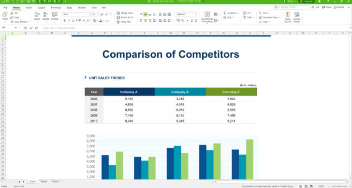Click the Memo button
352x188 pixels.
(x=339, y=7)
